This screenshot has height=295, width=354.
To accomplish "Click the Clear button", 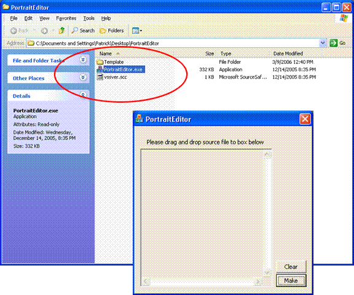I will 291,267.
